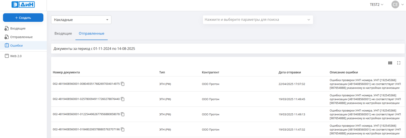Open document 002-4819408560001-0184802065788805763707196
Screen dimensions: 406x138
(86, 130)
